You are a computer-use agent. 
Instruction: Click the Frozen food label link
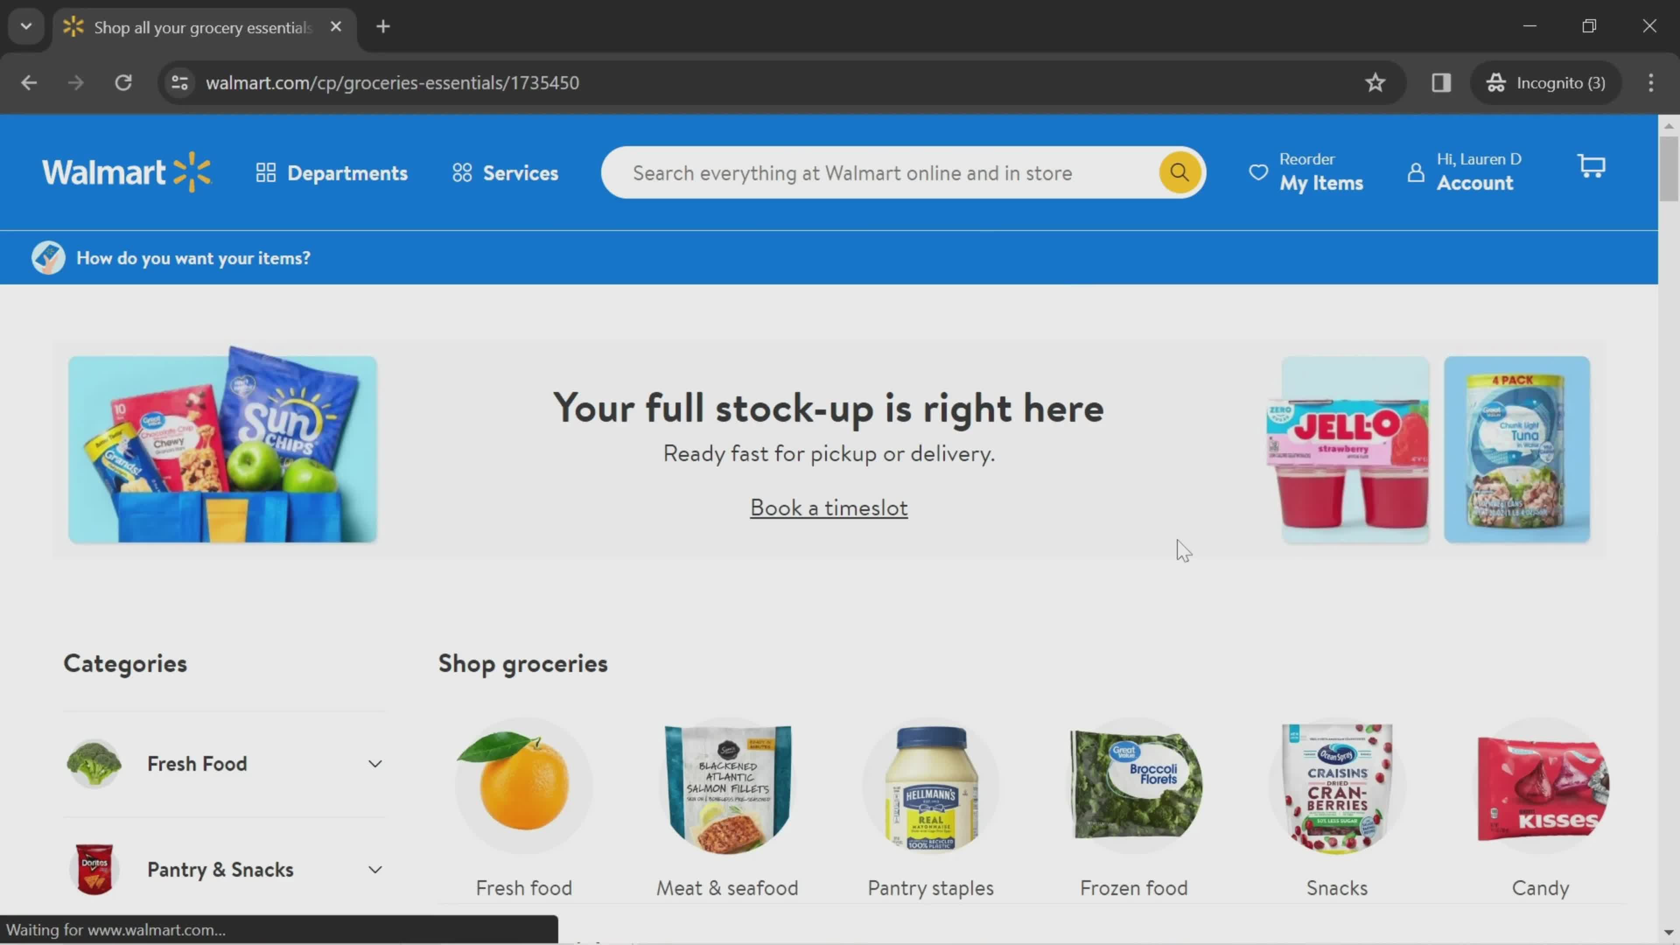tap(1134, 888)
